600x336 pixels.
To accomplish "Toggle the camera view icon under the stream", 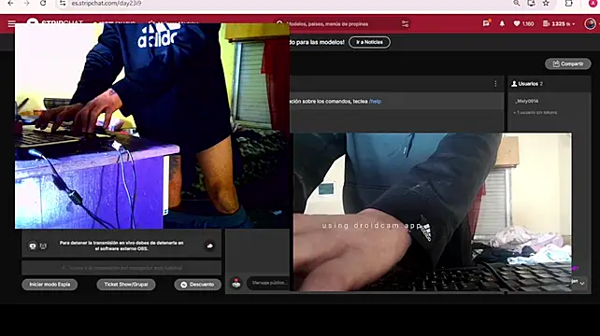I will point(33,246).
